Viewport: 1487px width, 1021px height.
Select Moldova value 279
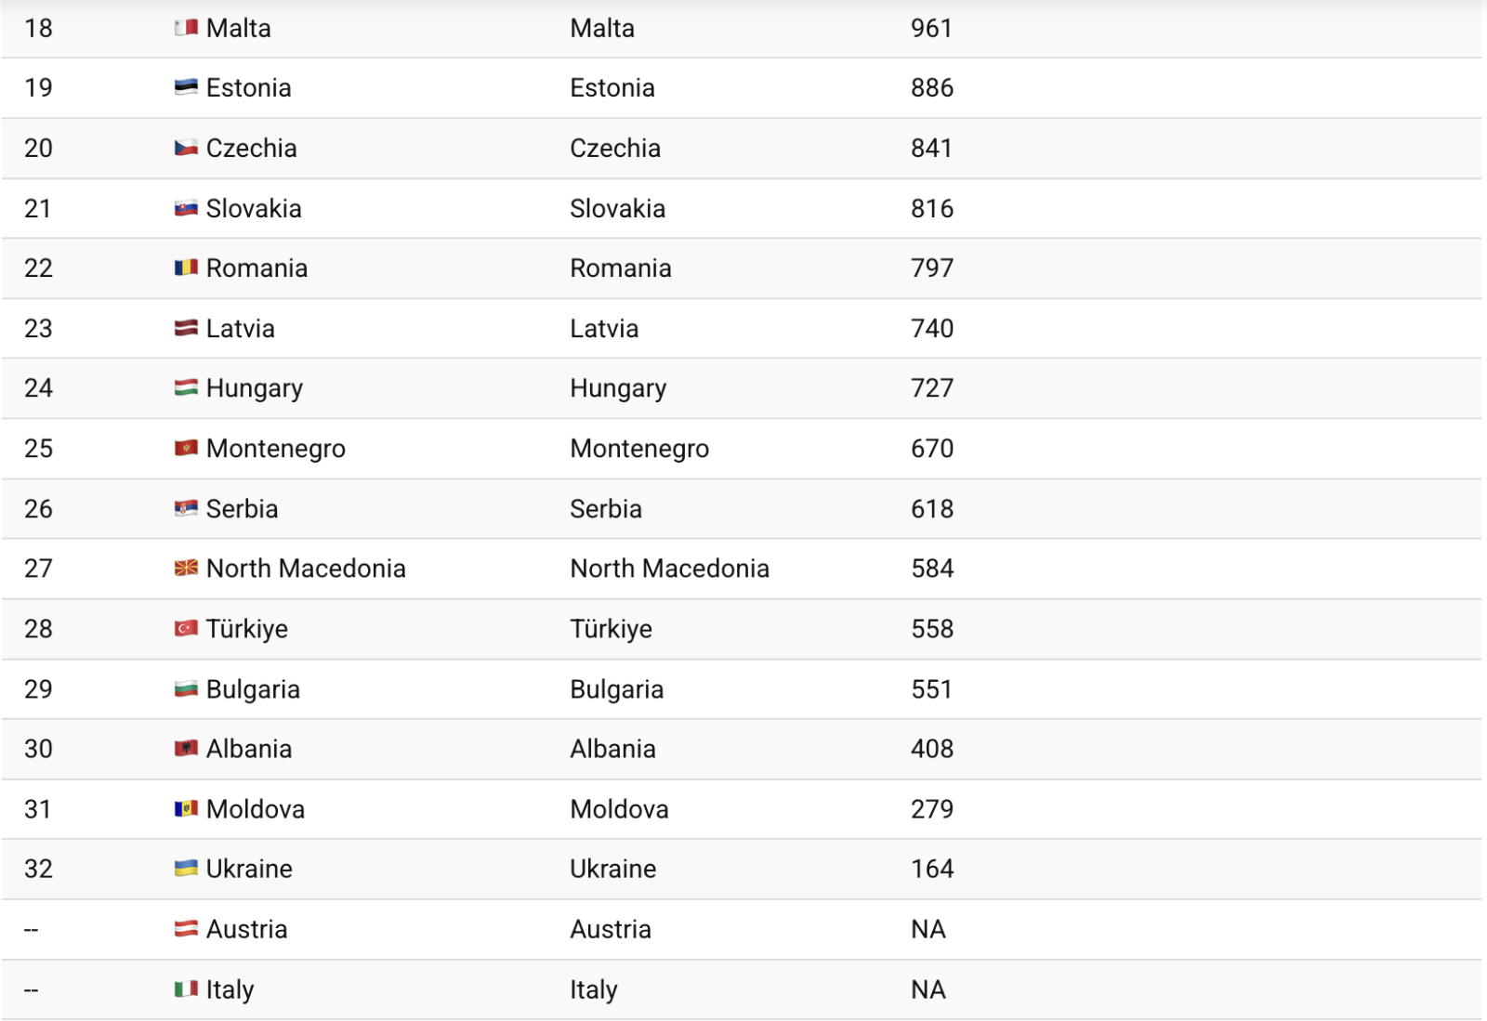click(931, 808)
